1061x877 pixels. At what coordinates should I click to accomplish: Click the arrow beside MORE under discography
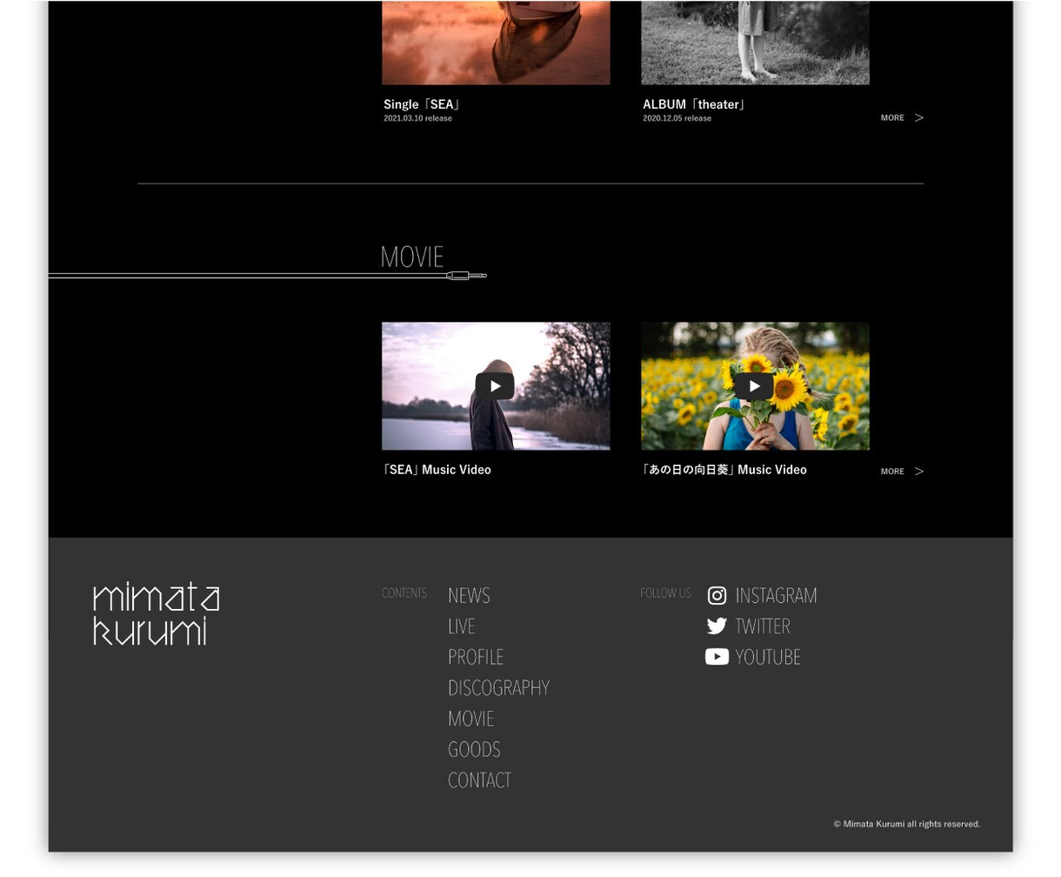tap(918, 117)
